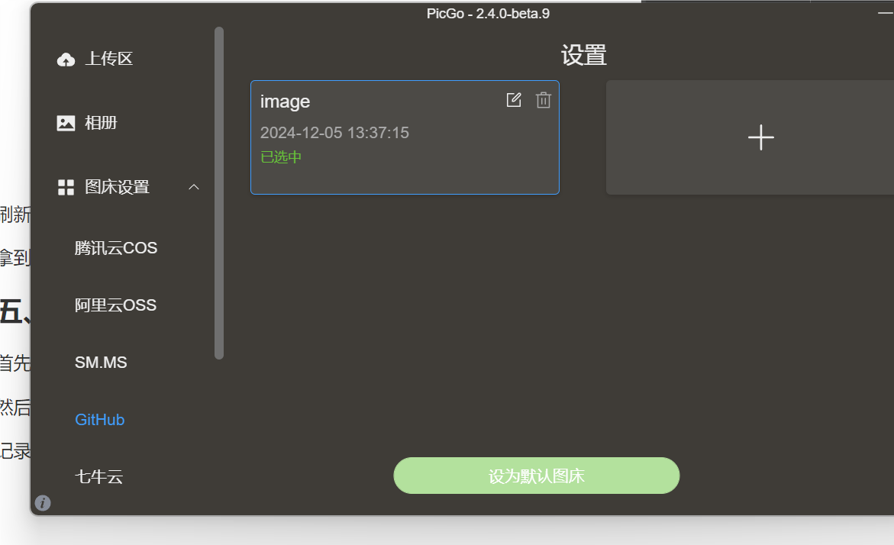Image resolution: width=894 pixels, height=545 pixels.
Task: Select 腾讯云COS image host
Action: tap(116, 248)
